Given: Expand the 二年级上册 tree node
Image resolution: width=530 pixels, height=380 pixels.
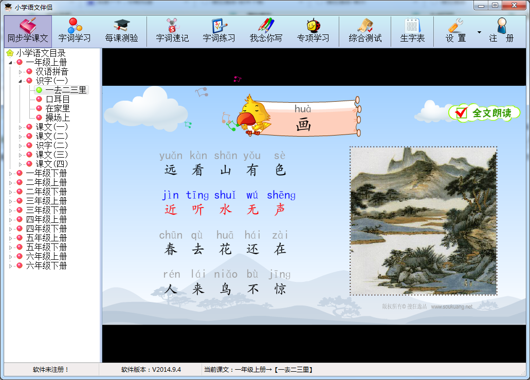Looking at the screenshot, I should click(x=11, y=182).
